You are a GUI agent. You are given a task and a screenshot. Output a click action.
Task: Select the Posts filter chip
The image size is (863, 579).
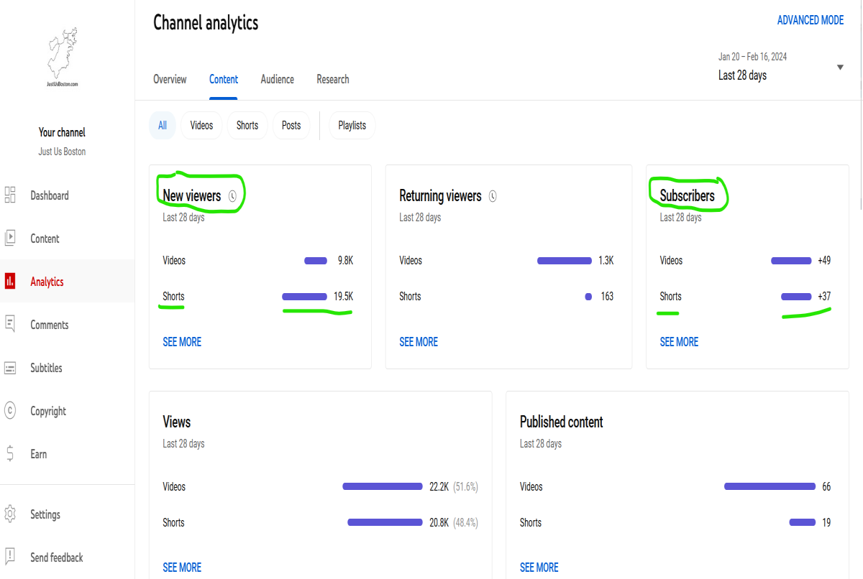pyautogui.click(x=291, y=125)
